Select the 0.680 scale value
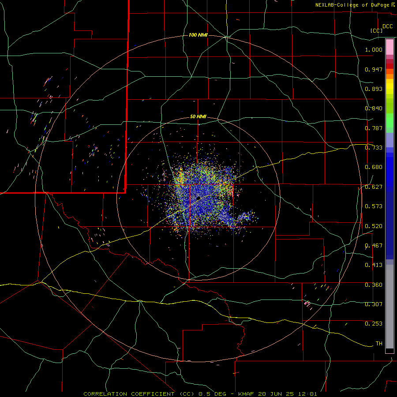The height and width of the screenshot is (397, 397). click(x=374, y=167)
